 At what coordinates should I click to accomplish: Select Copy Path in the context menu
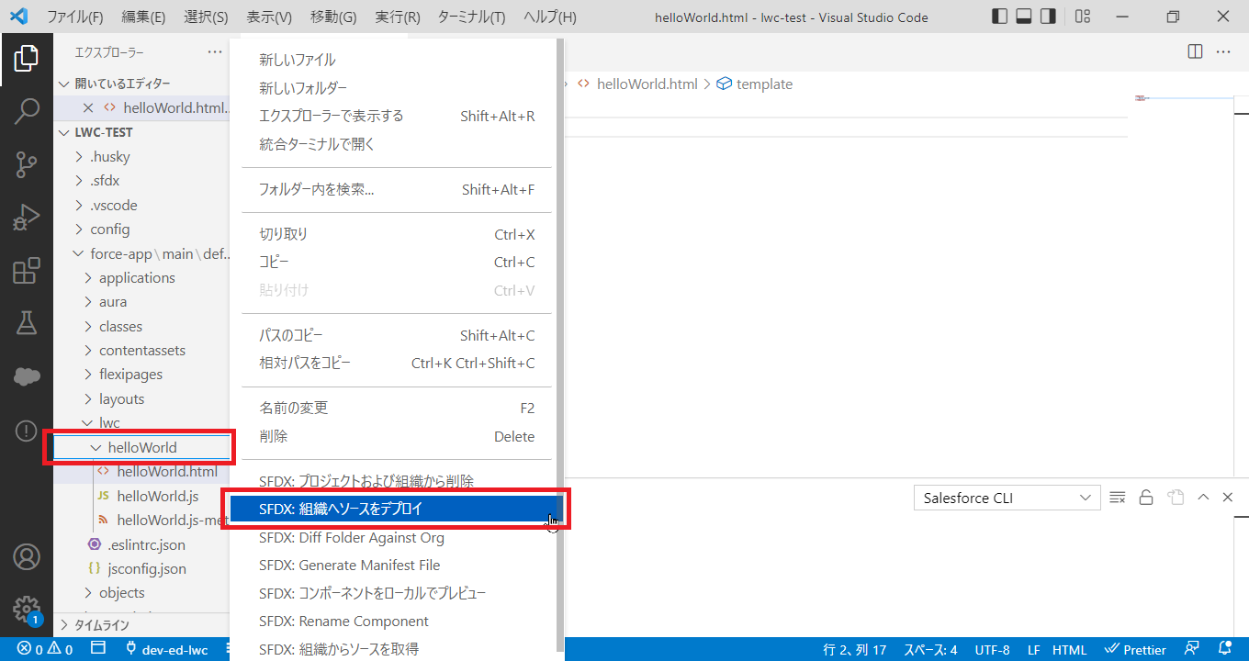click(397, 335)
